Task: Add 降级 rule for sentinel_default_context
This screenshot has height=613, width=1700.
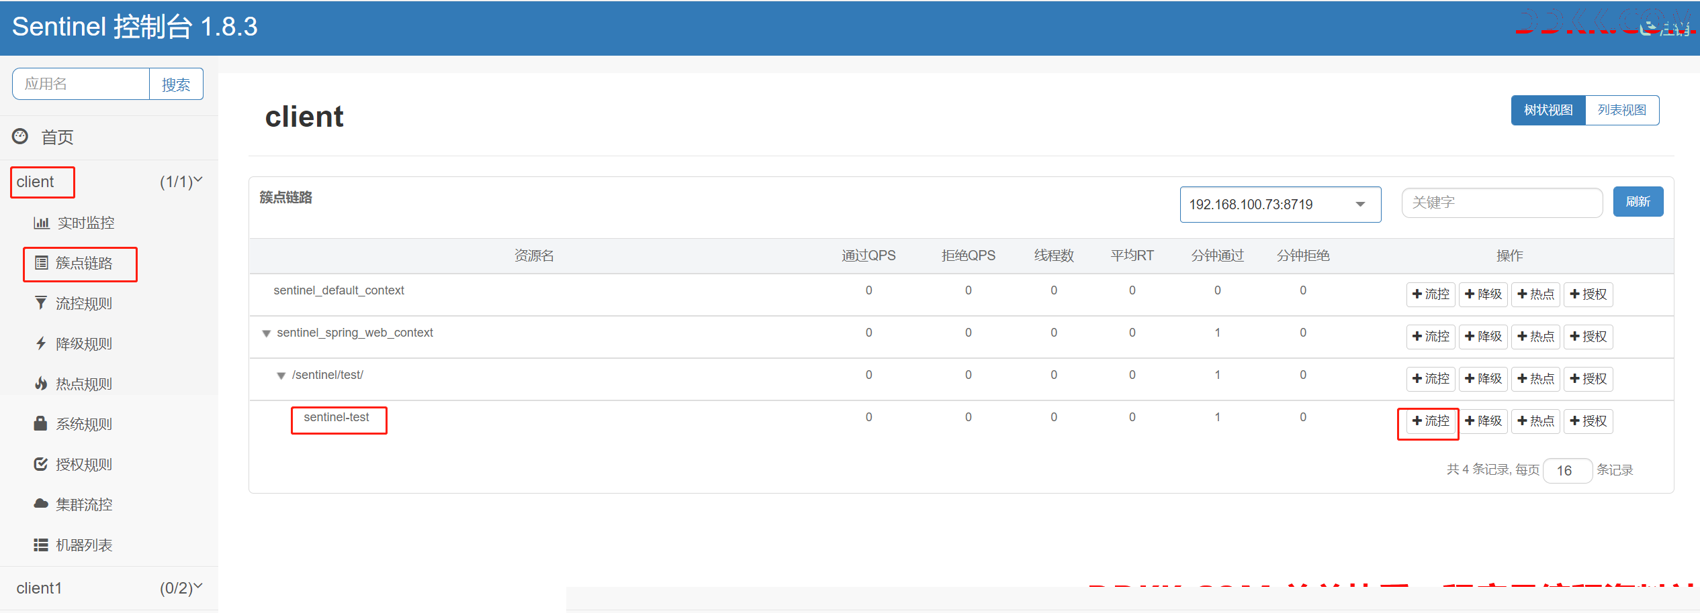Action: click(x=1483, y=294)
